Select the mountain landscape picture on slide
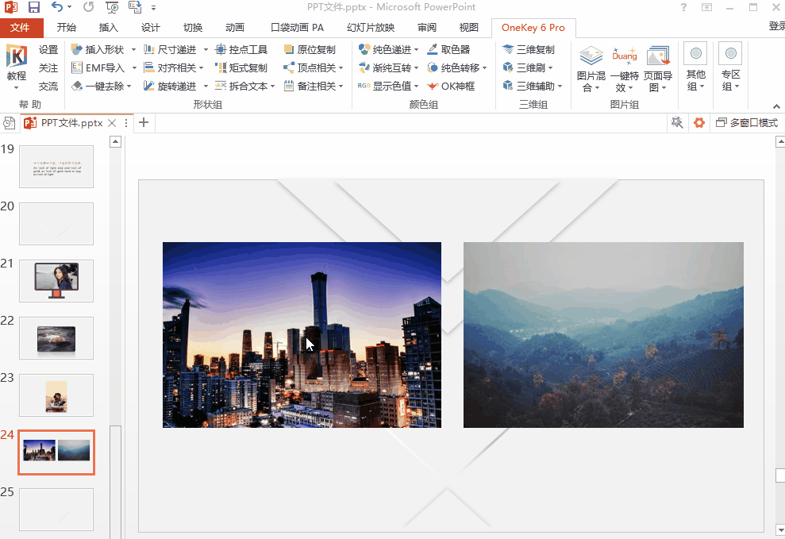785x539 pixels. tap(603, 335)
